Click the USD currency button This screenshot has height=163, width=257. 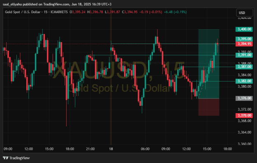tap(244, 13)
